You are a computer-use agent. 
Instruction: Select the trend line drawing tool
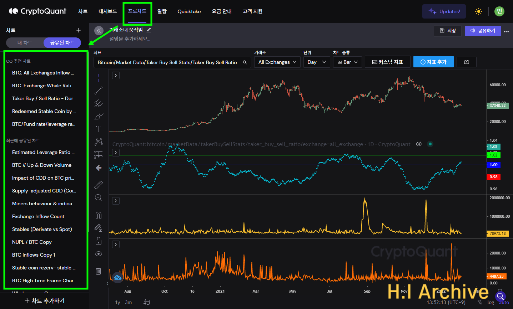(x=99, y=91)
